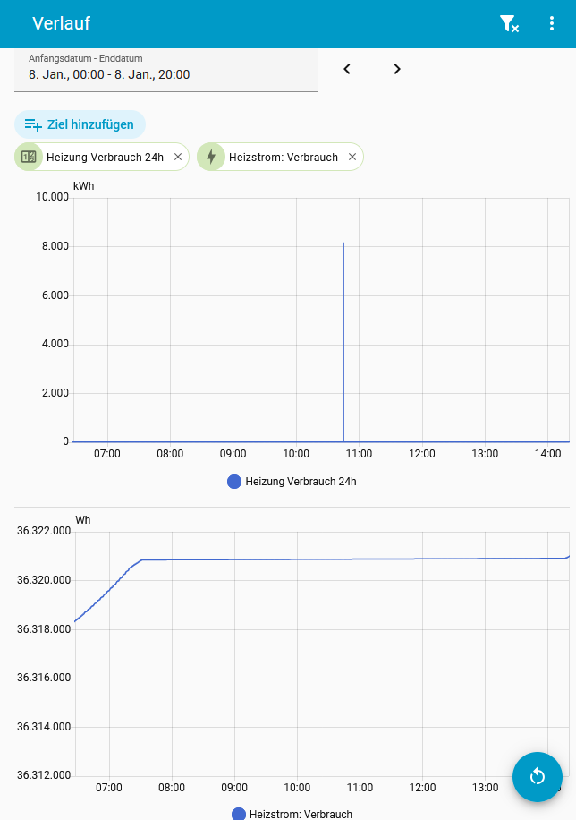Go to next date range
Viewport: 576px width, 820px height.
click(397, 69)
